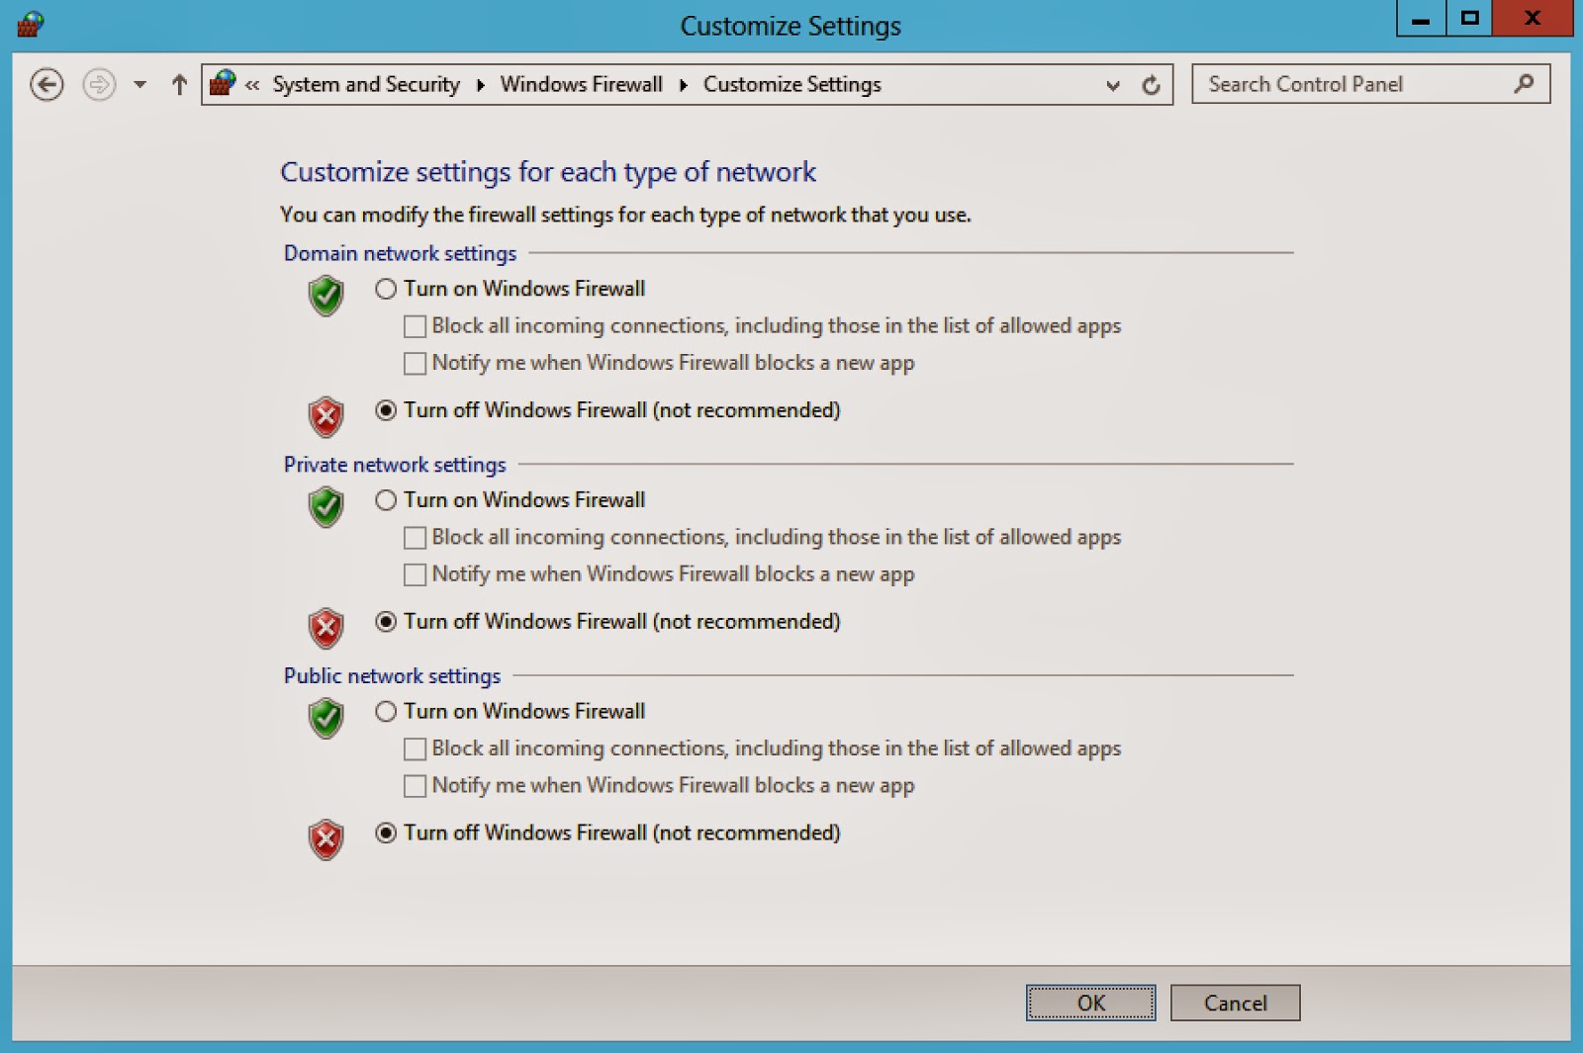Click the OK button
Screen dimensions: 1583x1053
click(x=1090, y=1002)
